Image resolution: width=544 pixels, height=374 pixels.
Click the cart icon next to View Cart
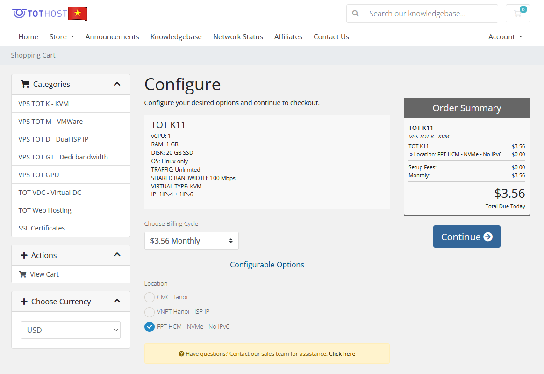pyautogui.click(x=22, y=274)
